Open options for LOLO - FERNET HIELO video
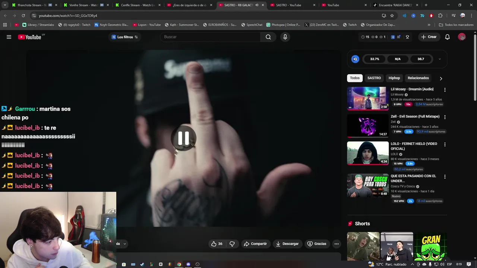The image size is (477, 268). 445,144
